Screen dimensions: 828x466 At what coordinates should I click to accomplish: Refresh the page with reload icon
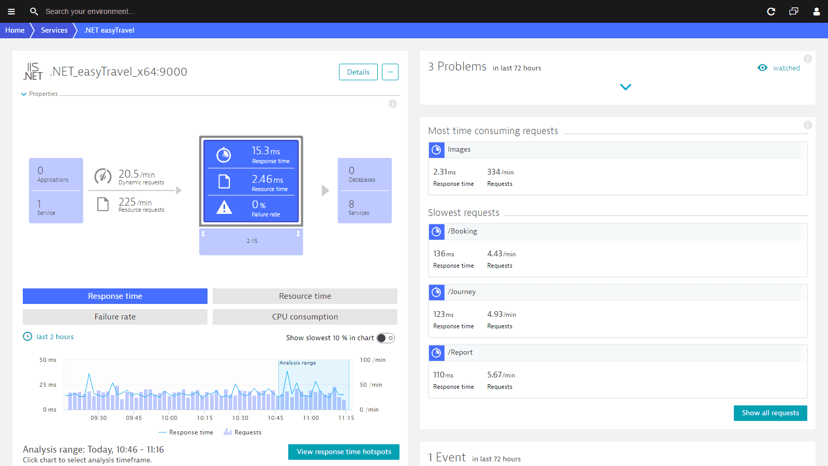(771, 11)
